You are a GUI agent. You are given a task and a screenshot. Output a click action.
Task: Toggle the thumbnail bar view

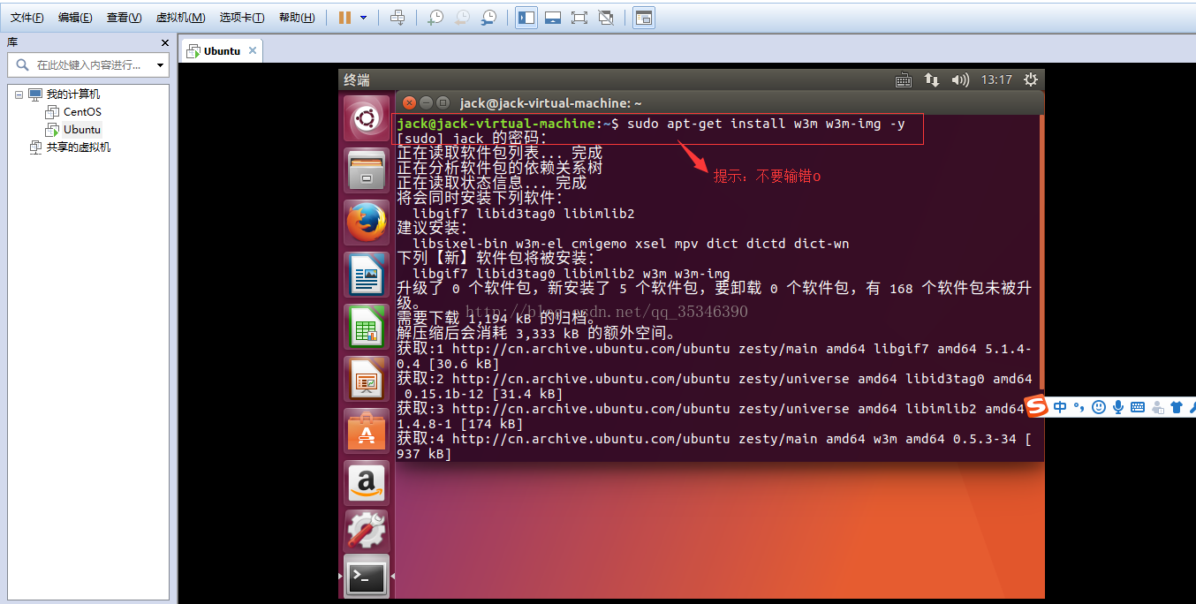click(x=553, y=18)
